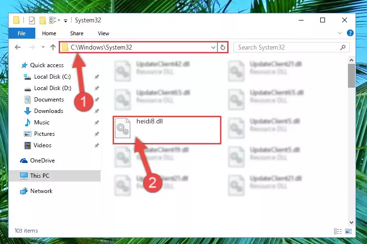
Task: Open the recent locations dropdown arrow
Action: [43, 47]
